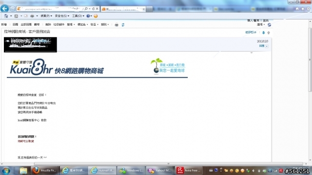Open the file explorer folder on the taskbar

coord(23,171)
